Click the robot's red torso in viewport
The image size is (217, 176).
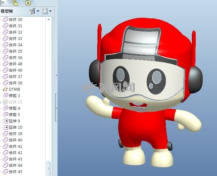coord(143,128)
